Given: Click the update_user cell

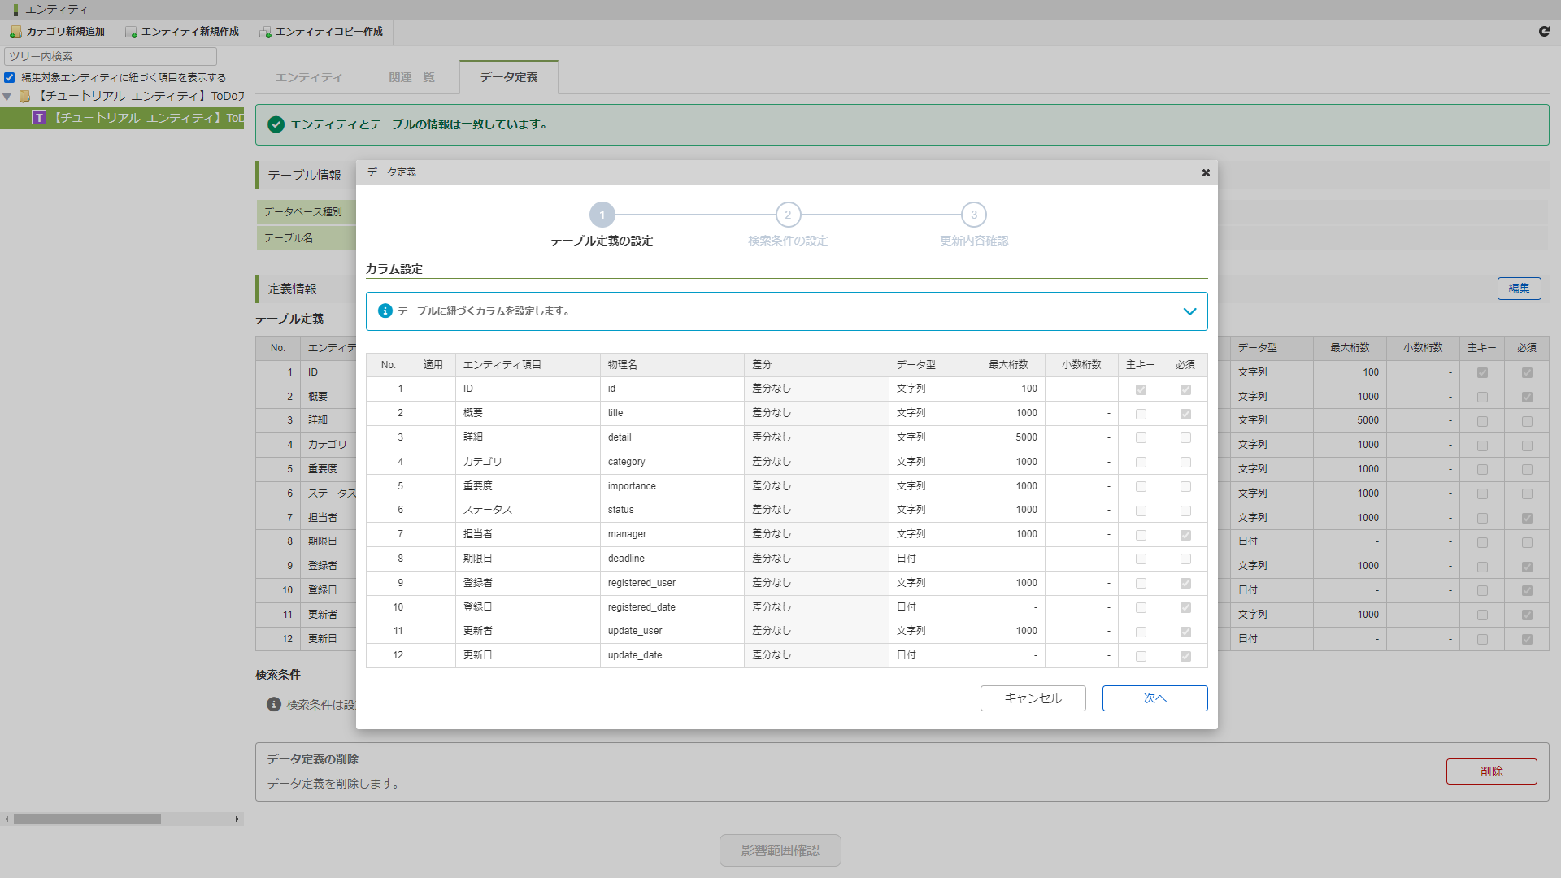Looking at the screenshot, I should click(x=672, y=631).
